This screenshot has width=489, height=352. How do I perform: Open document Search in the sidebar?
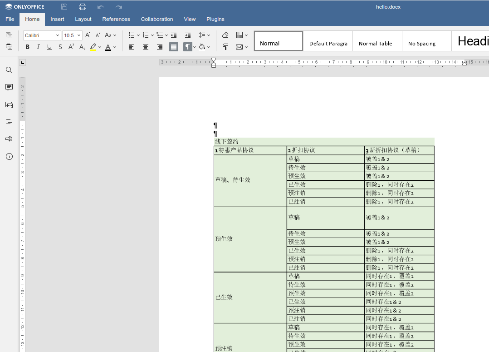click(9, 70)
